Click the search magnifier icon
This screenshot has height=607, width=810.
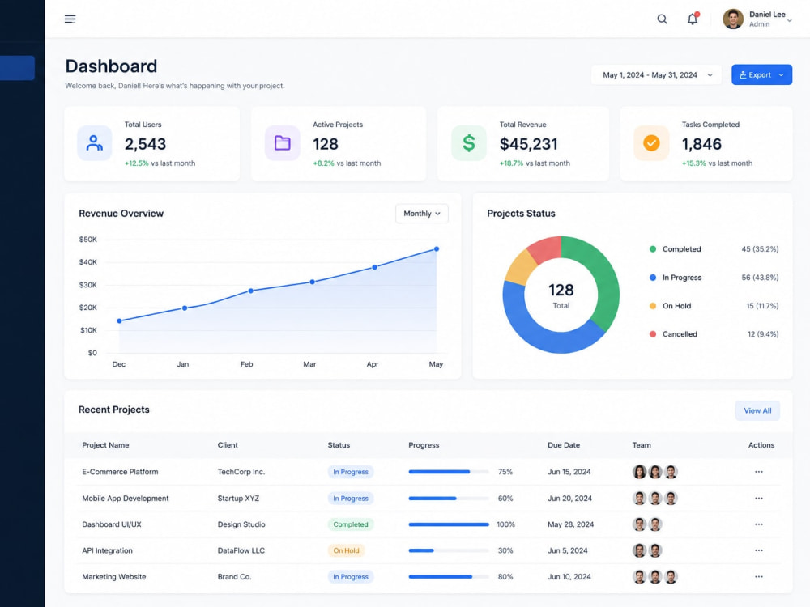pyautogui.click(x=662, y=19)
